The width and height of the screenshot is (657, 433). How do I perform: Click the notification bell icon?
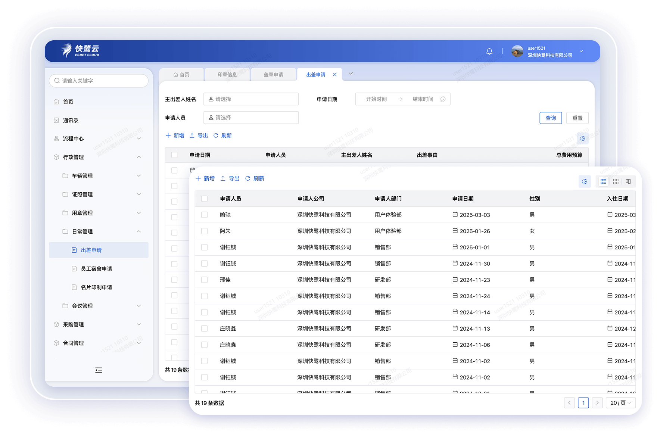pyautogui.click(x=489, y=52)
